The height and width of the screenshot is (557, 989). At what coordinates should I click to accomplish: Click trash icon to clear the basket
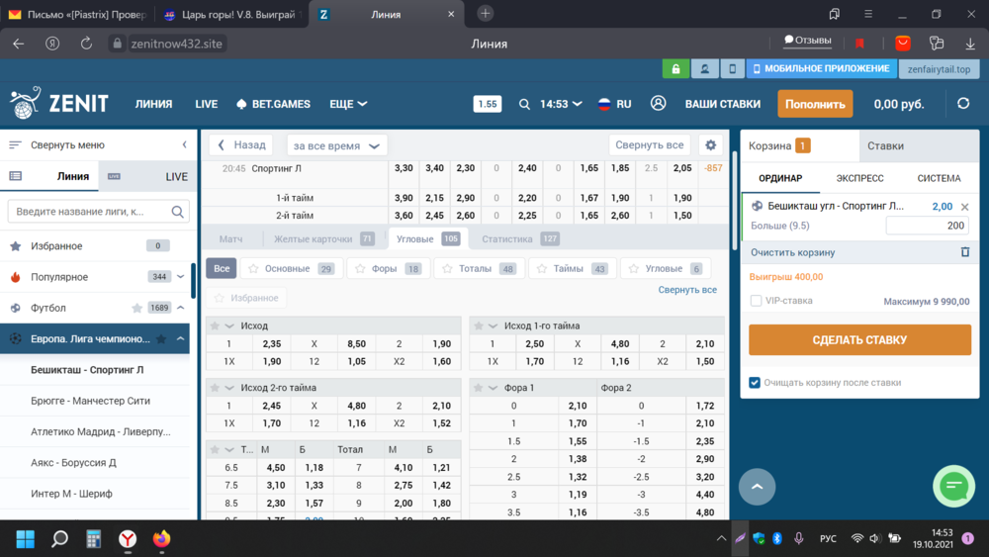tap(965, 251)
